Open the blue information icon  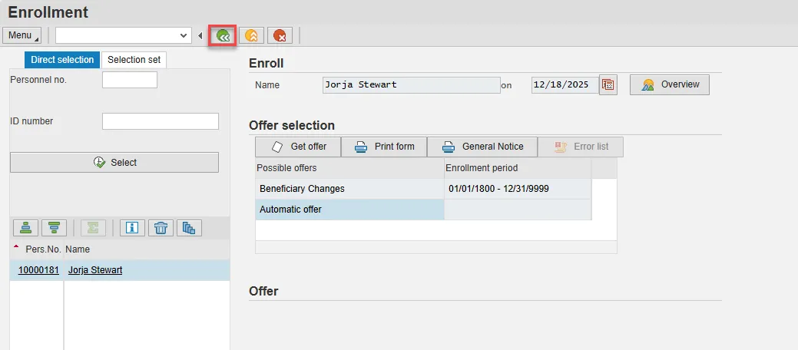point(132,227)
